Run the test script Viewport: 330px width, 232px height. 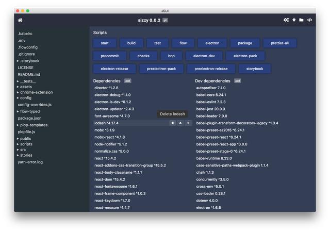tap(157, 43)
